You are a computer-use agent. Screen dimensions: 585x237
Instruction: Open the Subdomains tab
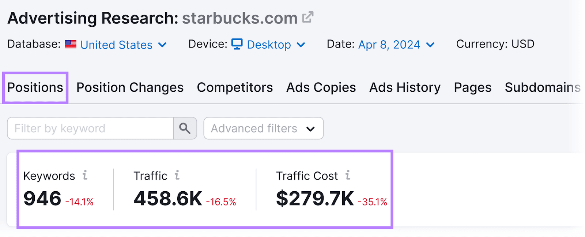pyautogui.click(x=543, y=87)
